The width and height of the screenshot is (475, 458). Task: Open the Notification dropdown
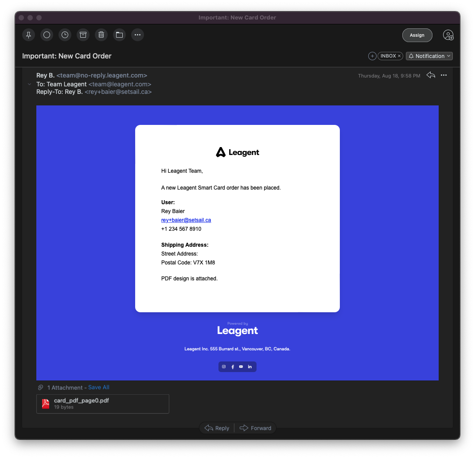click(429, 56)
